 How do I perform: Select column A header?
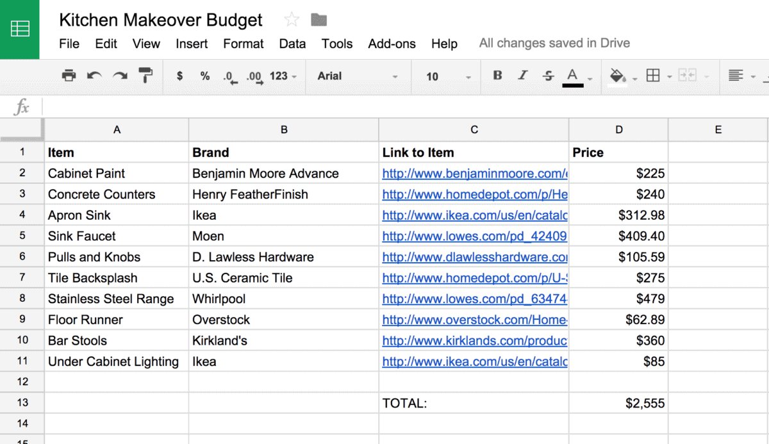pos(117,129)
